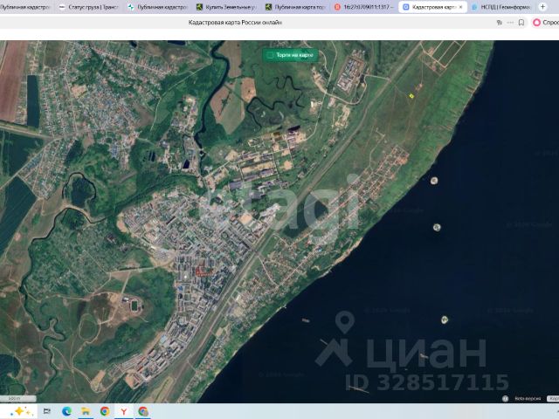The image size is (559, 419).
Task: Click the bookmark icon in address bar
Action: pyautogui.click(x=521, y=23)
